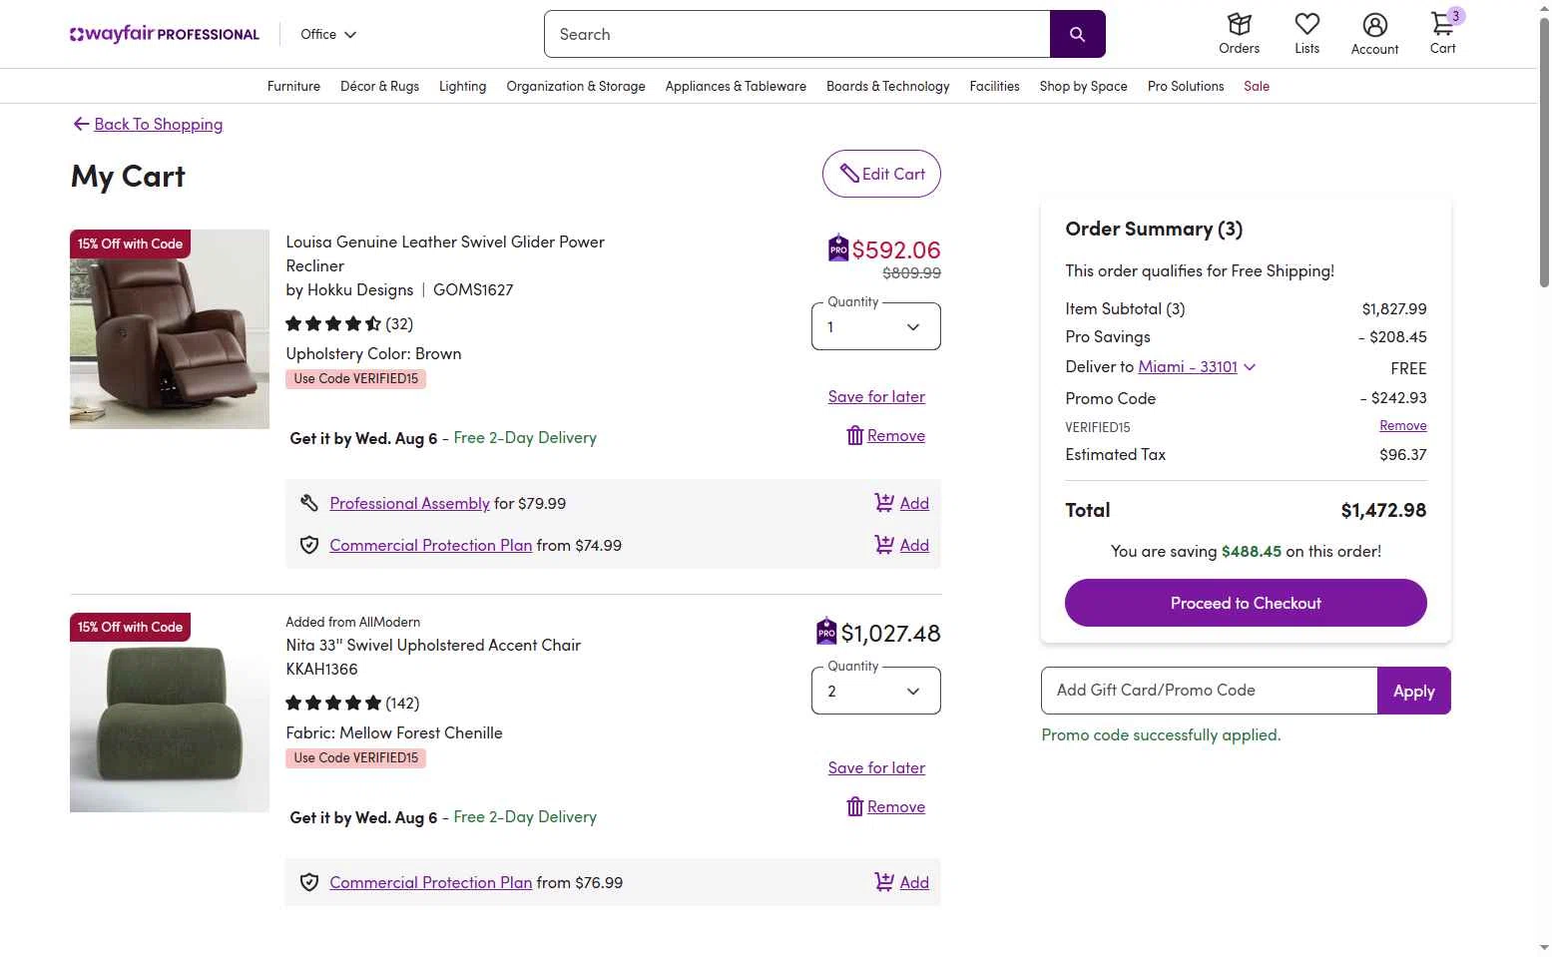
Task: Open Louisa recliner product image
Action: (x=170, y=329)
